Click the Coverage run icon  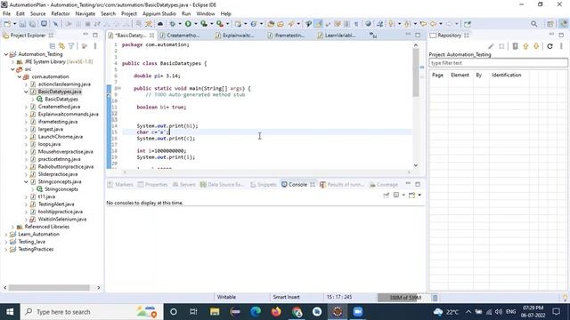pyautogui.click(x=204, y=24)
